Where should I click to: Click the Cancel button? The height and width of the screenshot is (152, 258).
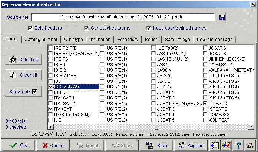tap(53, 145)
